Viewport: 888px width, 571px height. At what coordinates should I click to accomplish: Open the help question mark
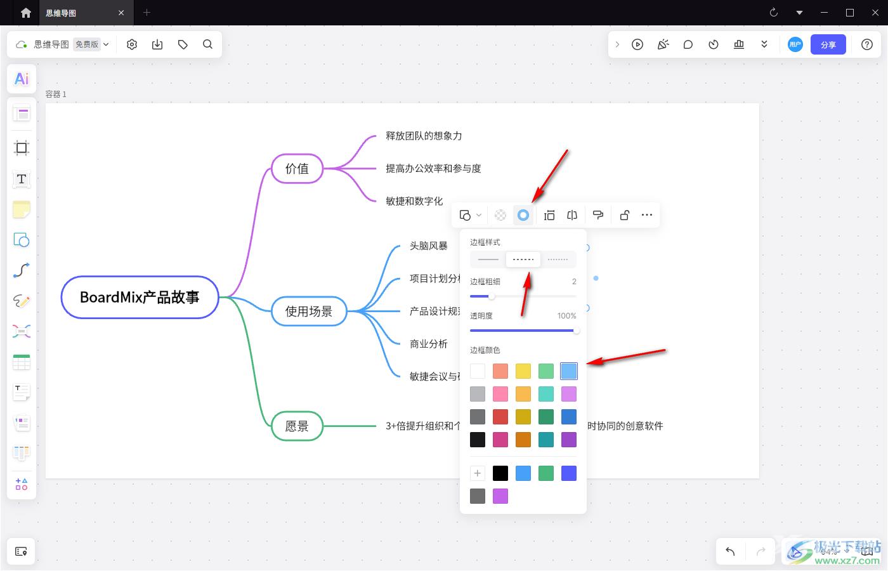867,44
